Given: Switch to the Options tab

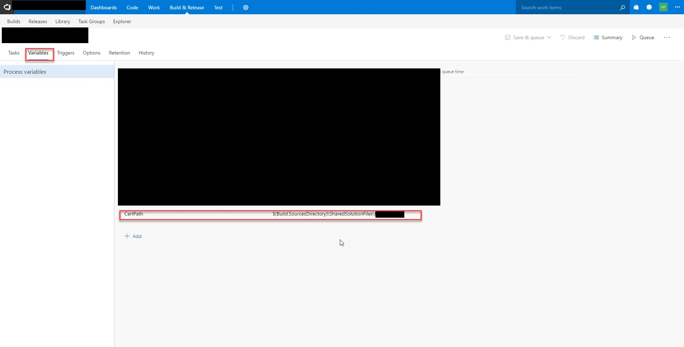Looking at the screenshot, I should click(x=92, y=53).
